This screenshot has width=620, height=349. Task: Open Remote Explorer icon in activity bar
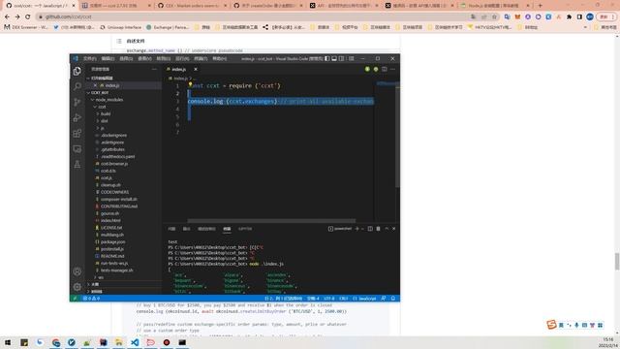(77, 148)
